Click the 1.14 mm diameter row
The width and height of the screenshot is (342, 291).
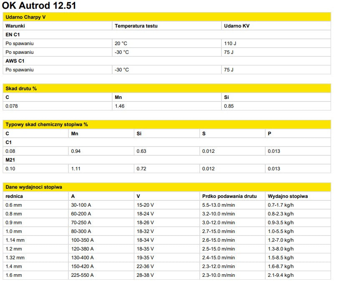tap(15, 240)
